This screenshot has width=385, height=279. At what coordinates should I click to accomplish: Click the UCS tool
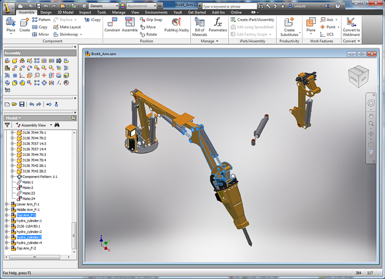point(327,34)
